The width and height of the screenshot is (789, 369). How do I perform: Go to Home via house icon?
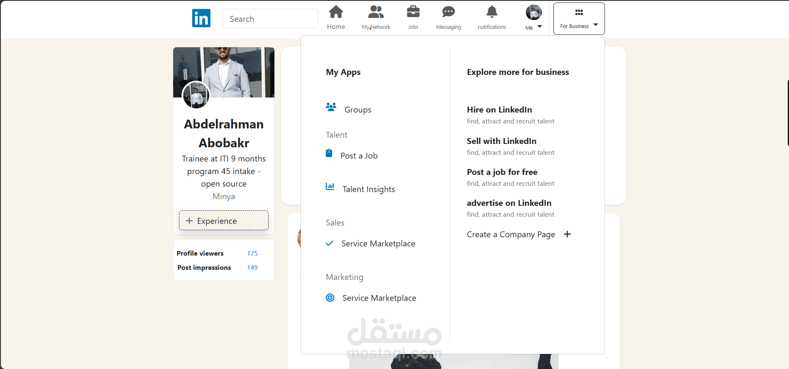click(336, 12)
